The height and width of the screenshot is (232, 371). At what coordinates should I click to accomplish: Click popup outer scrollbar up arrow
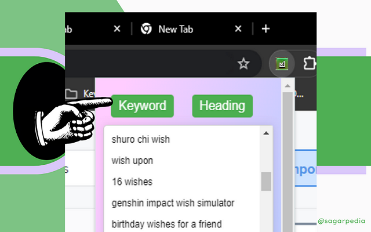[288, 86]
